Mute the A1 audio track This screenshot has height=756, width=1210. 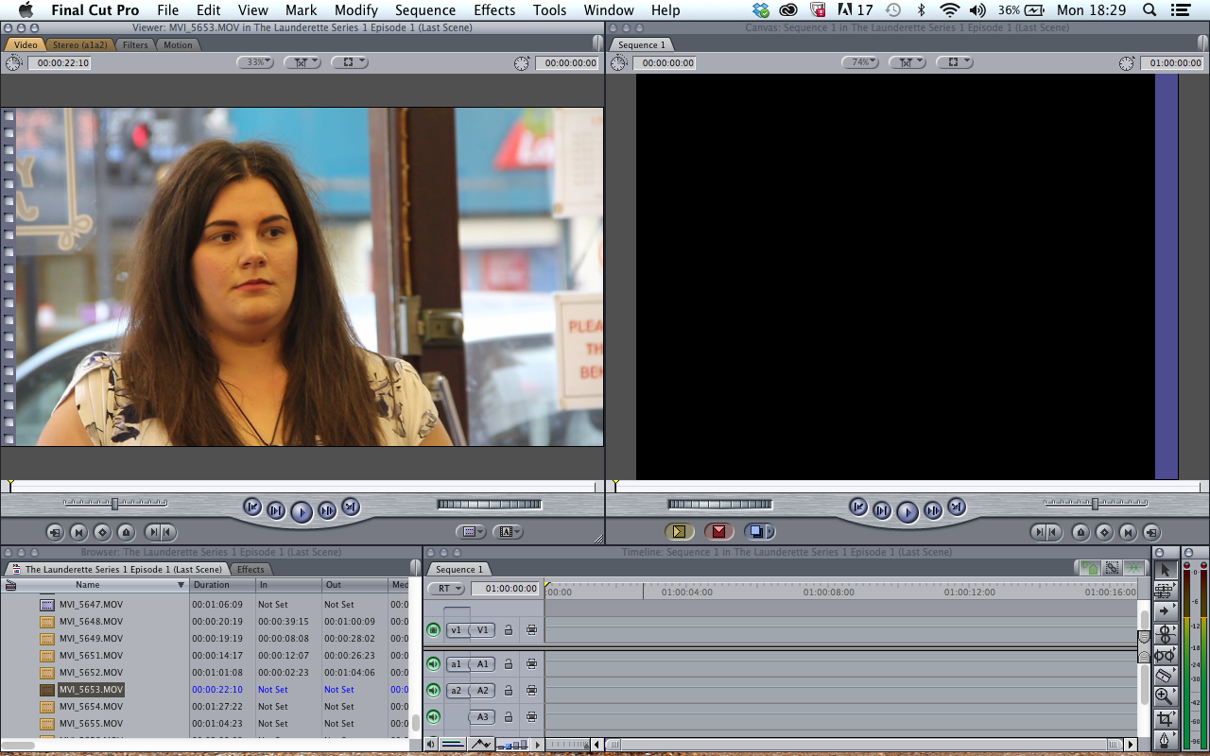coord(433,663)
